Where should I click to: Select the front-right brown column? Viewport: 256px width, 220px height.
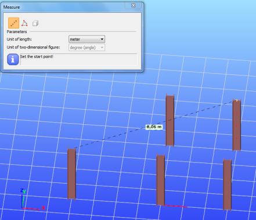click(x=228, y=185)
